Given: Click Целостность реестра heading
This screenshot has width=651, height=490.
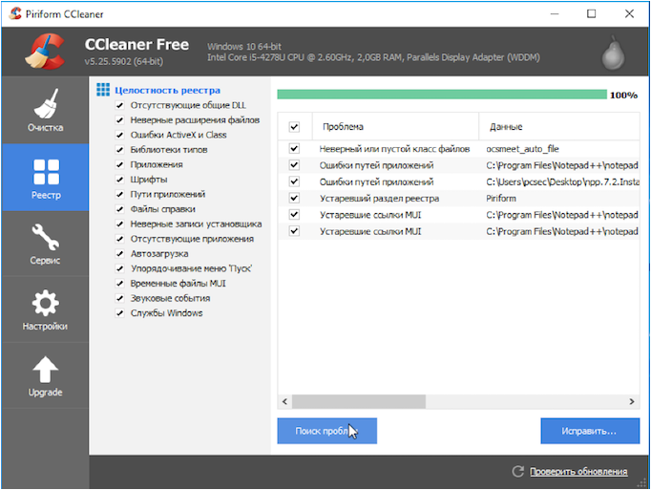Looking at the screenshot, I should pyautogui.click(x=167, y=90).
